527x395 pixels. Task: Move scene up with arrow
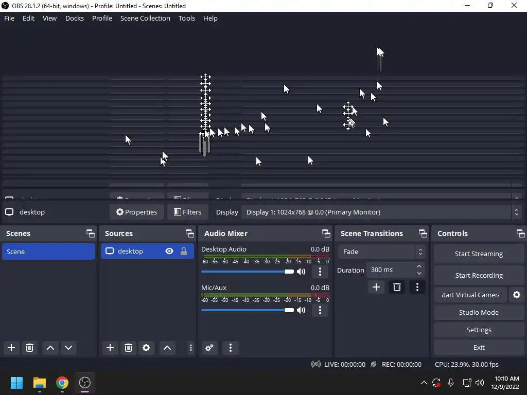pyautogui.click(x=50, y=348)
